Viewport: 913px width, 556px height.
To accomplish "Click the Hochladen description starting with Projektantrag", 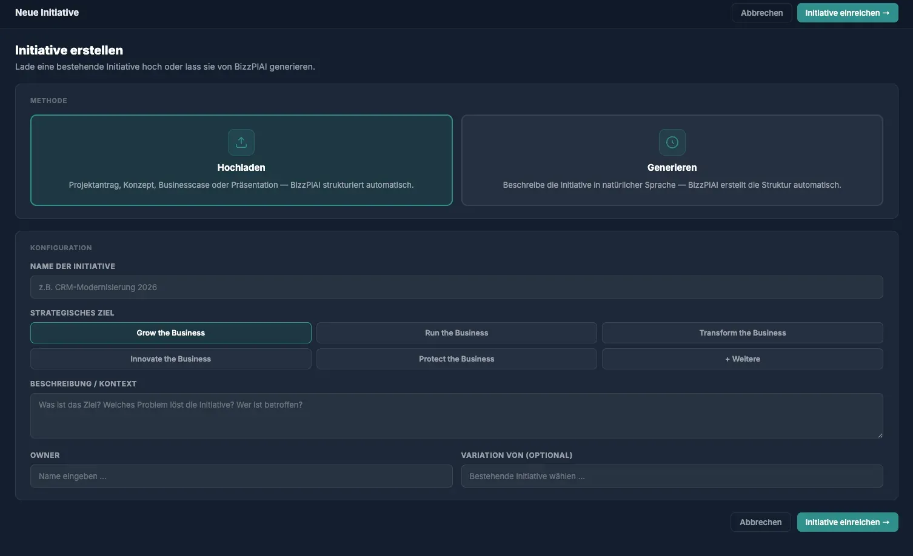I will pos(241,185).
